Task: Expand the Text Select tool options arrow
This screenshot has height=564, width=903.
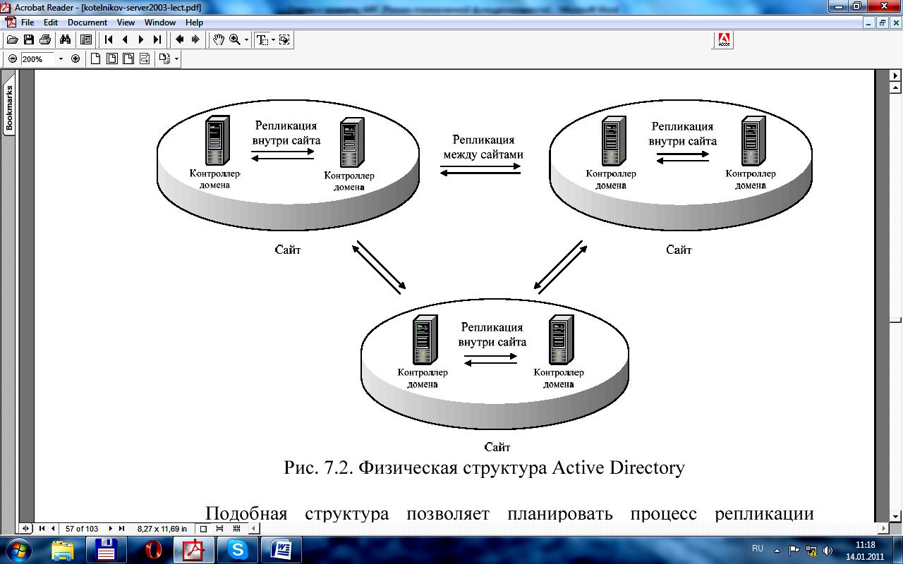Action: pyautogui.click(x=273, y=40)
